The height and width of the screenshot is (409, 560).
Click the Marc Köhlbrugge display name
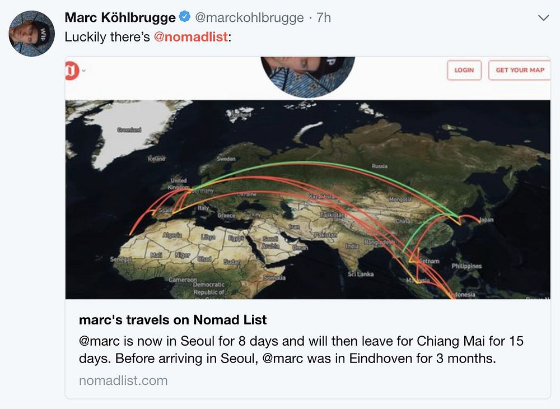click(120, 17)
